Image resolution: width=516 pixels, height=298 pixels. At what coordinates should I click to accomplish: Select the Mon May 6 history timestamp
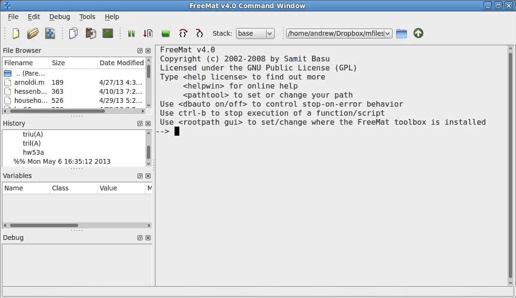[62, 162]
